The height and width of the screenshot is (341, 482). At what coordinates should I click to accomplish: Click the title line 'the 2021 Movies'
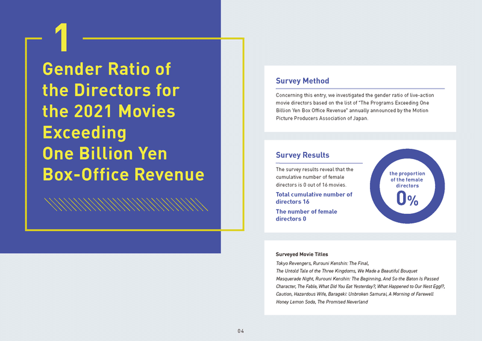point(108,111)
